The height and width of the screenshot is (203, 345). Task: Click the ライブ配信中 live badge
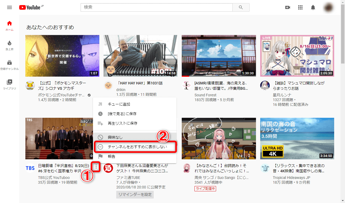(205, 189)
